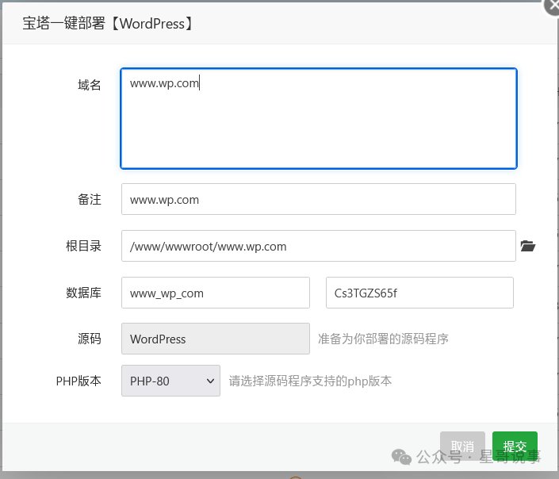Click the 域名 label

(x=90, y=85)
